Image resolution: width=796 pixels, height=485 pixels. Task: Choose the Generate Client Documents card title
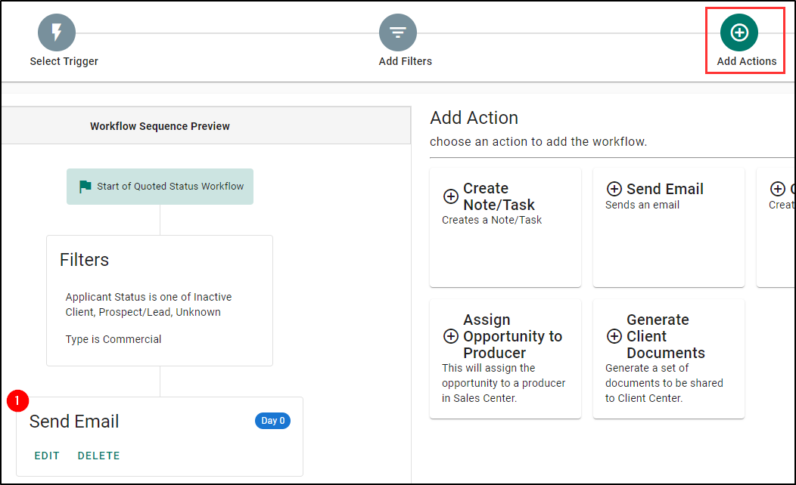[666, 336]
